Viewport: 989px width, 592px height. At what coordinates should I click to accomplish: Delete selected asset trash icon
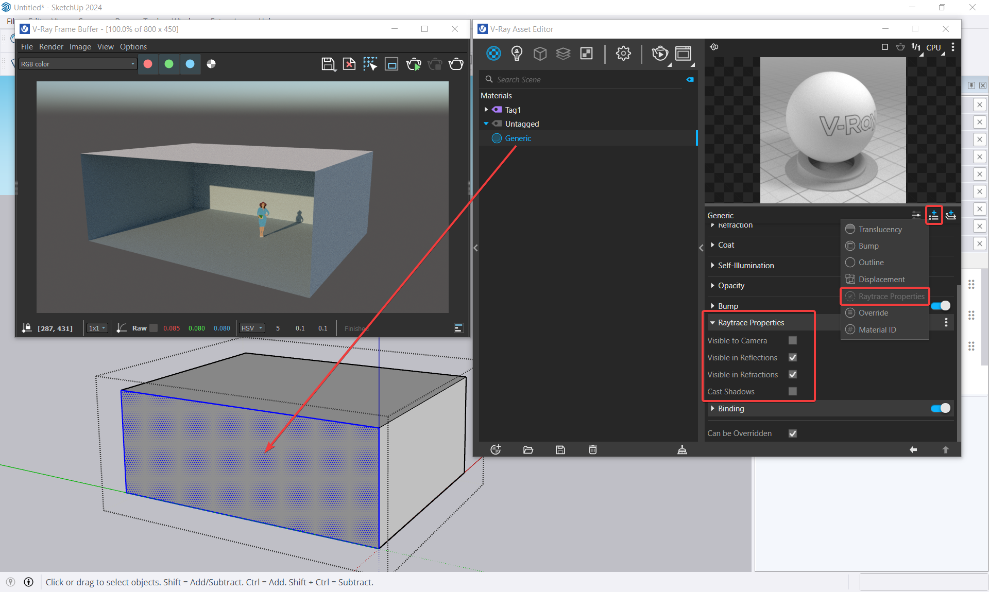(x=593, y=449)
